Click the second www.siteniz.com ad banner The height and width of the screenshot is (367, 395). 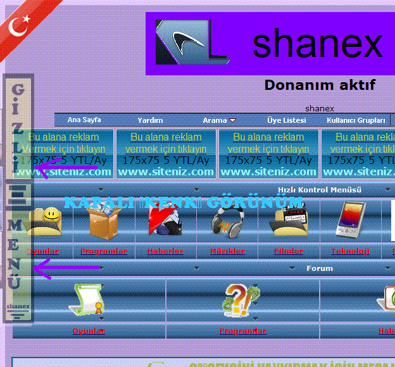[166, 154]
